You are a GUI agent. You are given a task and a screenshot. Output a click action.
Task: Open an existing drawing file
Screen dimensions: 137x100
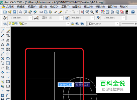click(x=10, y=12)
